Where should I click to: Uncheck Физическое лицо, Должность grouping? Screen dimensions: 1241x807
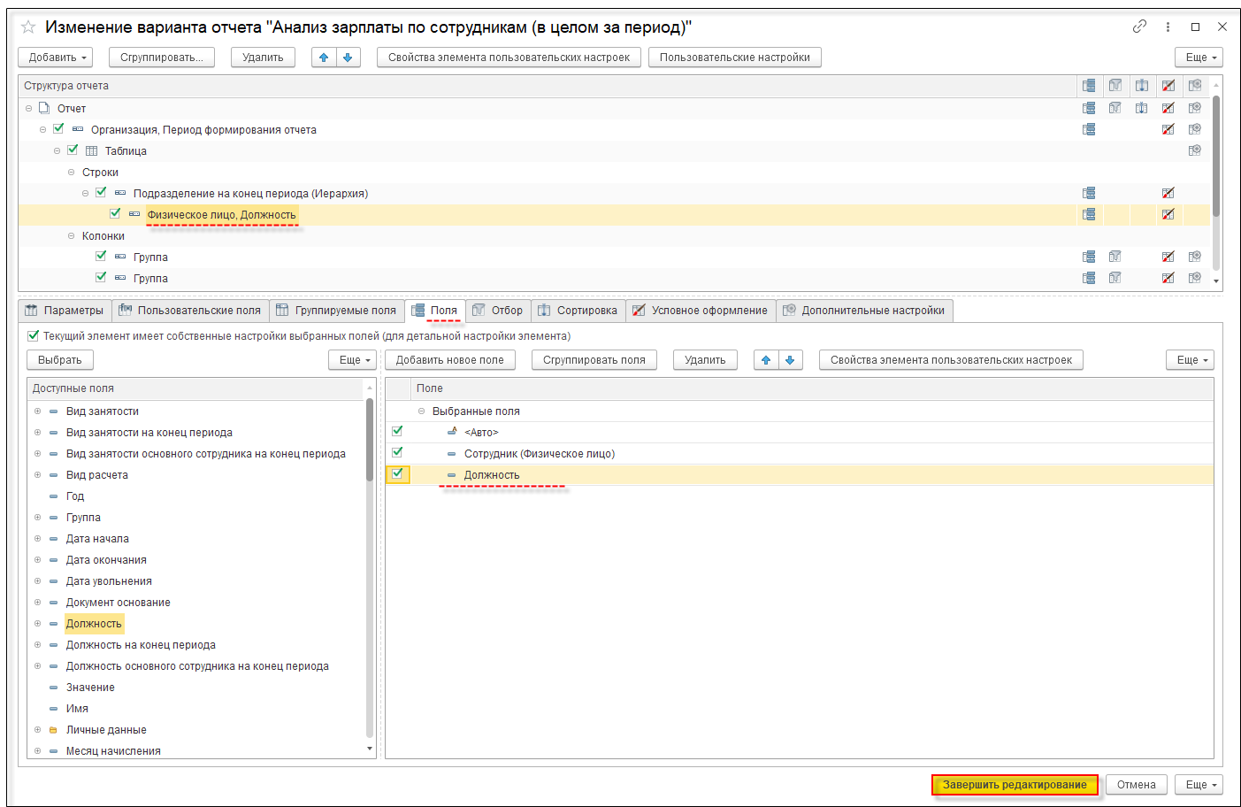(x=115, y=213)
